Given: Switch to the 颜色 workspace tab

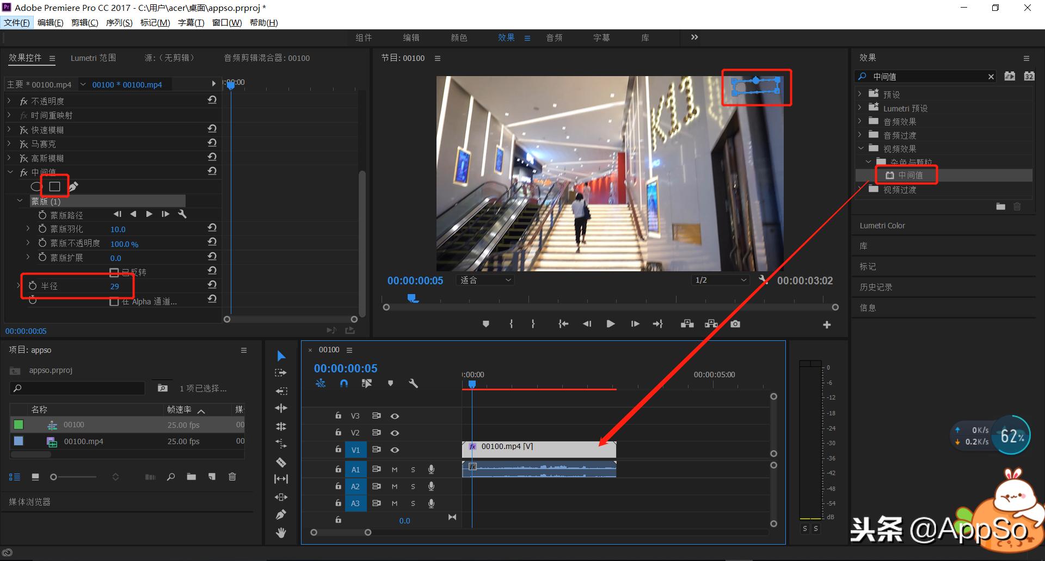Looking at the screenshot, I should (459, 38).
